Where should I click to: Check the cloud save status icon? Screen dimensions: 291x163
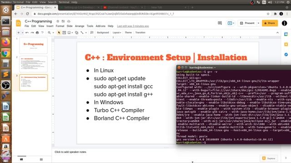pyautogui.click(x=69, y=21)
